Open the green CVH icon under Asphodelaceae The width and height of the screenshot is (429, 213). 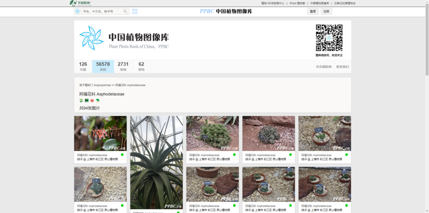pyautogui.click(x=98, y=100)
